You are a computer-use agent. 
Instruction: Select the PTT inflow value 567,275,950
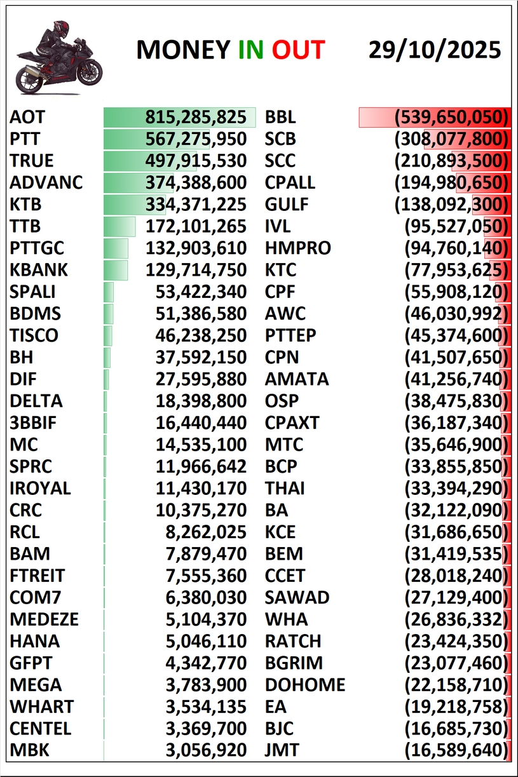click(x=196, y=139)
